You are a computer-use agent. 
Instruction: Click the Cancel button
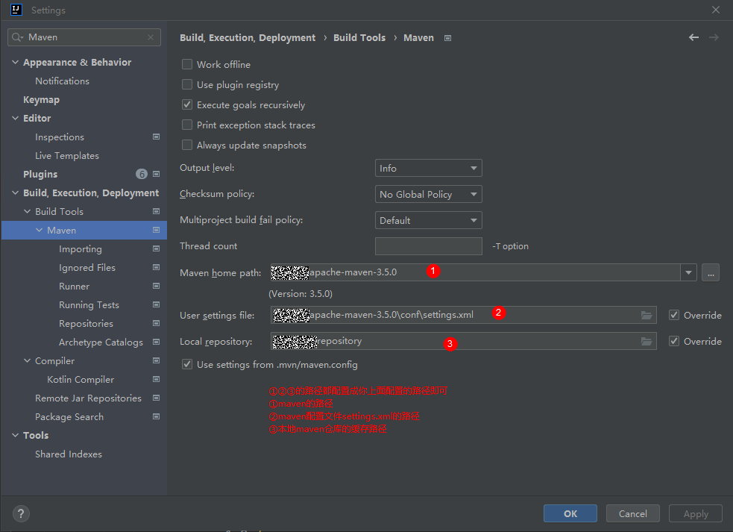pyautogui.click(x=633, y=513)
